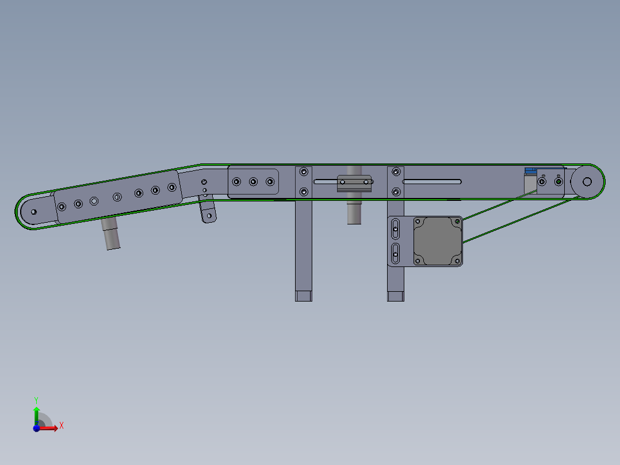Pick the blue component near the right pulley
This screenshot has width=620, height=465.
[531, 171]
